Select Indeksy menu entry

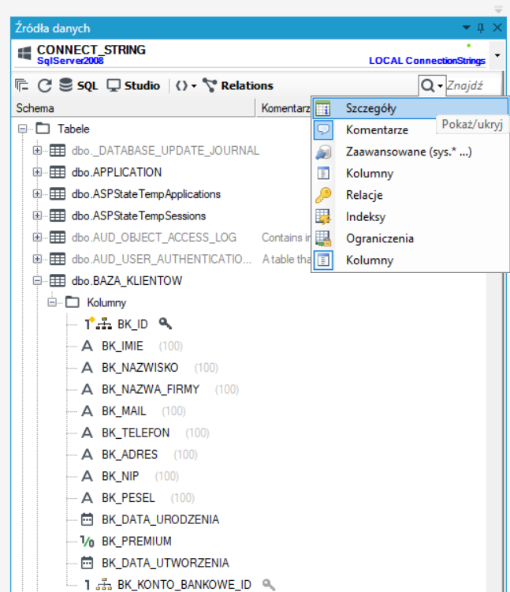pos(411,217)
